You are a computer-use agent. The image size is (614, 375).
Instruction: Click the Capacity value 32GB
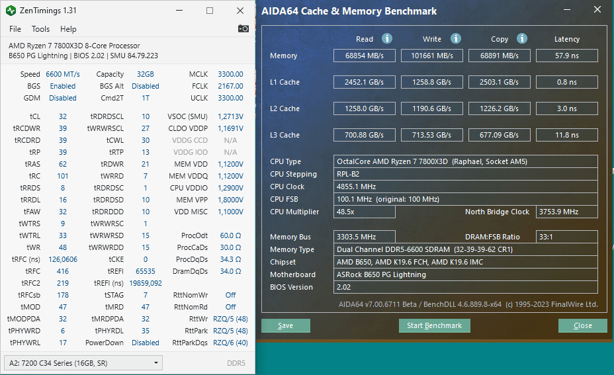(x=146, y=74)
